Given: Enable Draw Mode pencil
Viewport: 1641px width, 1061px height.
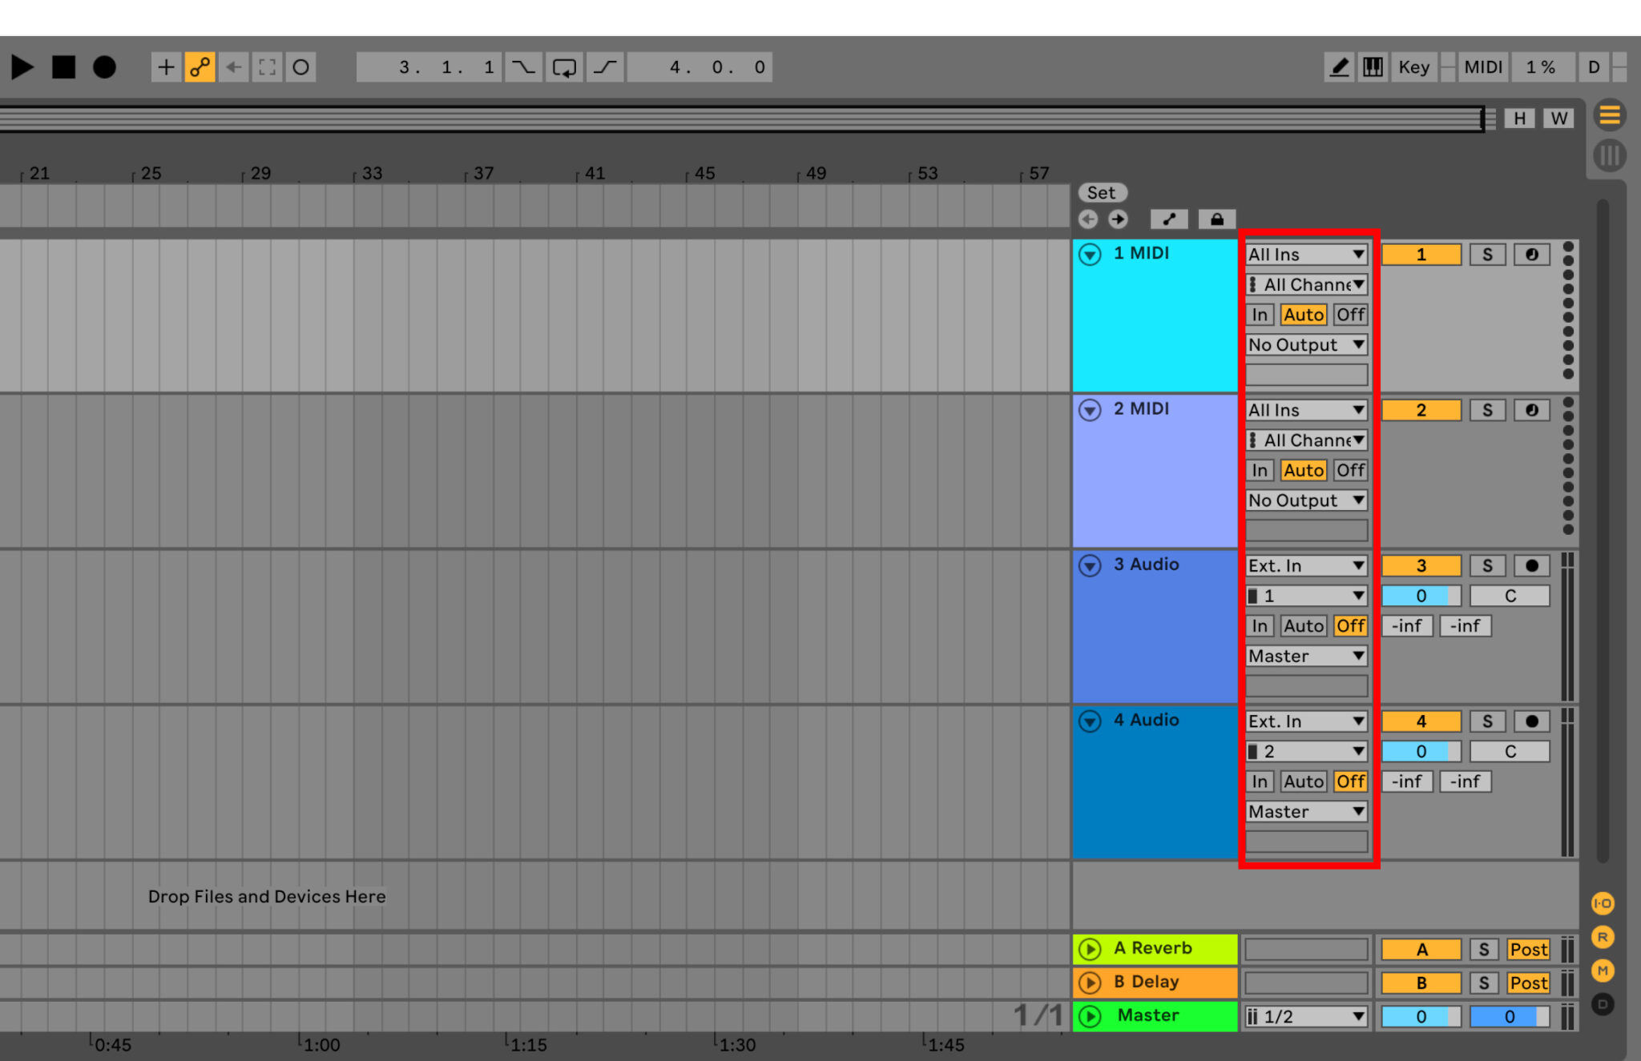Looking at the screenshot, I should click(1339, 67).
